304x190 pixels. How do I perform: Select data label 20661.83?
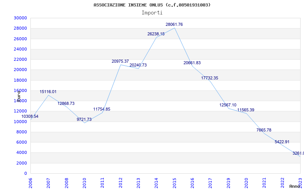192,63
